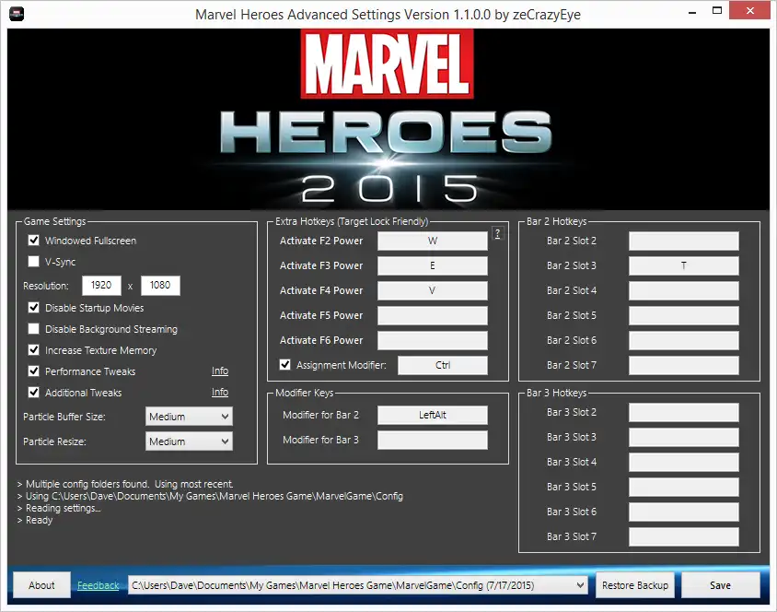Click the resolution width field 1920
The width and height of the screenshot is (777, 612).
click(x=101, y=285)
